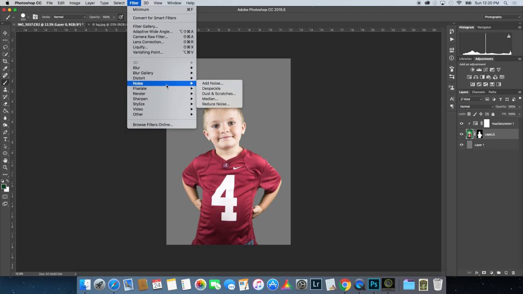Toggle lock transparent pixels
Screen dimensions: 523x294
pyautogui.click(x=469, y=114)
